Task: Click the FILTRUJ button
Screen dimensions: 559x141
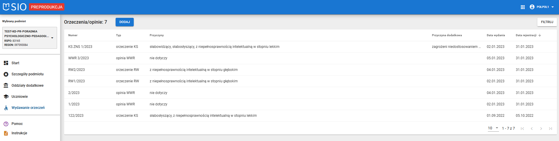Action: tap(547, 22)
